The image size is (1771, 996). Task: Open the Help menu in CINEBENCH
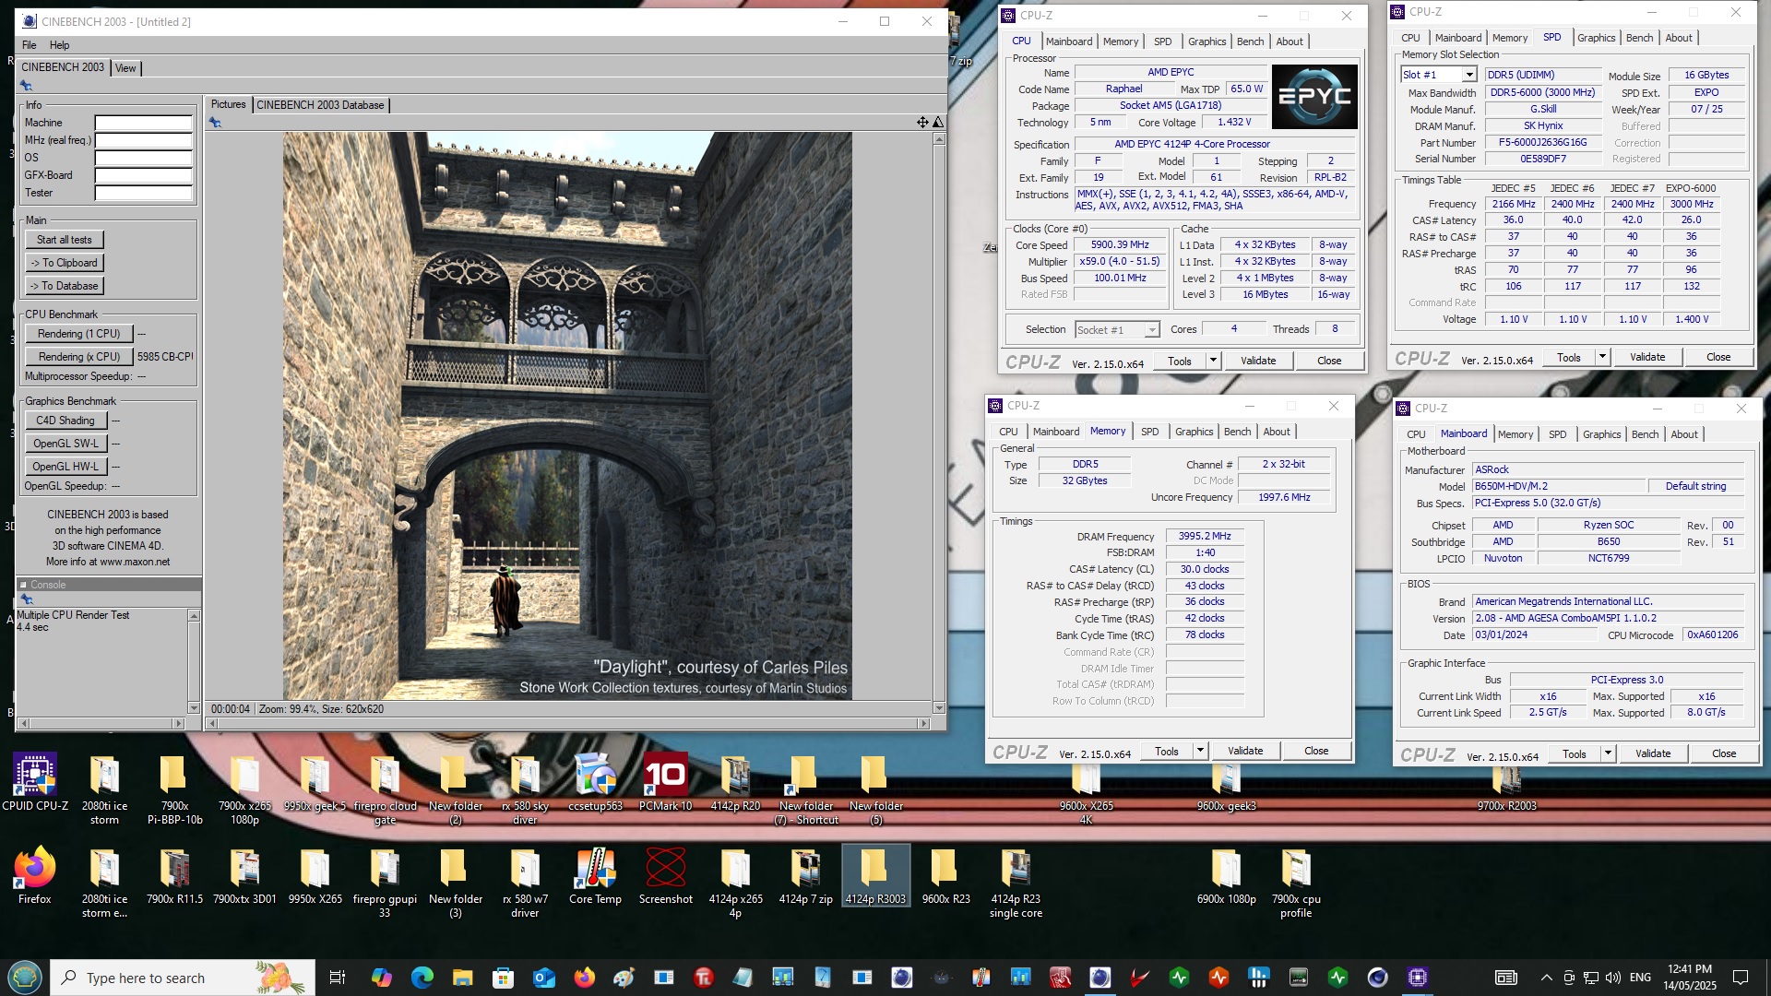click(59, 45)
